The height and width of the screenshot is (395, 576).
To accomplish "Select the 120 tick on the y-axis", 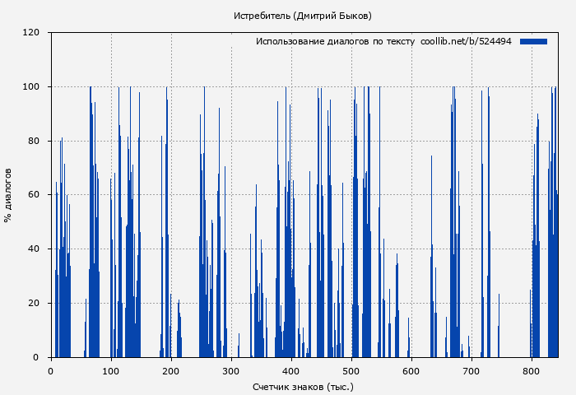I will point(31,33).
